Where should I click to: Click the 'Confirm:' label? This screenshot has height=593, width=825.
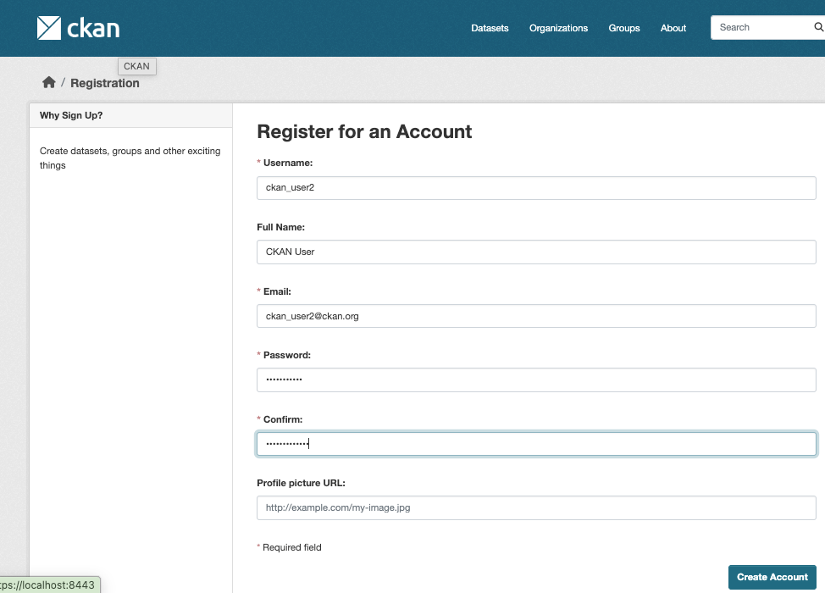point(283,419)
